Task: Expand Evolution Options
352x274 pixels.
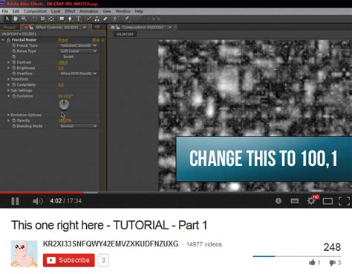Action: click(8, 115)
